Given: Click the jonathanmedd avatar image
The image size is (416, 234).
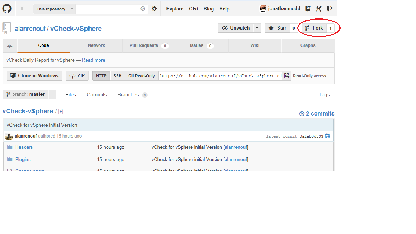Looking at the screenshot, I should tap(263, 9).
